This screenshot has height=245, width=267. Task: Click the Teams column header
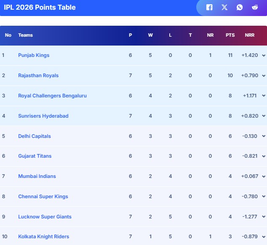[25, 35]
